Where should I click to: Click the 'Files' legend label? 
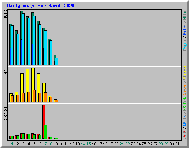click(x=185, y=30)
